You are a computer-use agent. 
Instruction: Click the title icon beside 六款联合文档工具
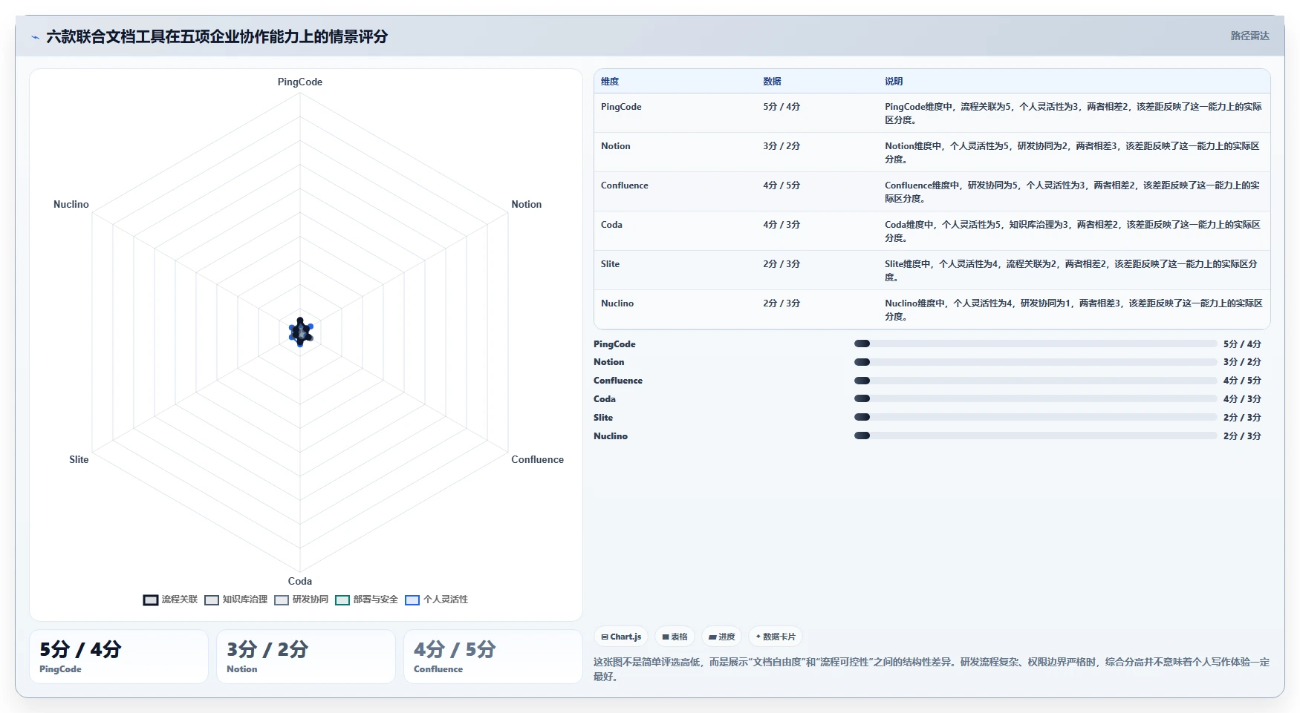click(35, 37)
